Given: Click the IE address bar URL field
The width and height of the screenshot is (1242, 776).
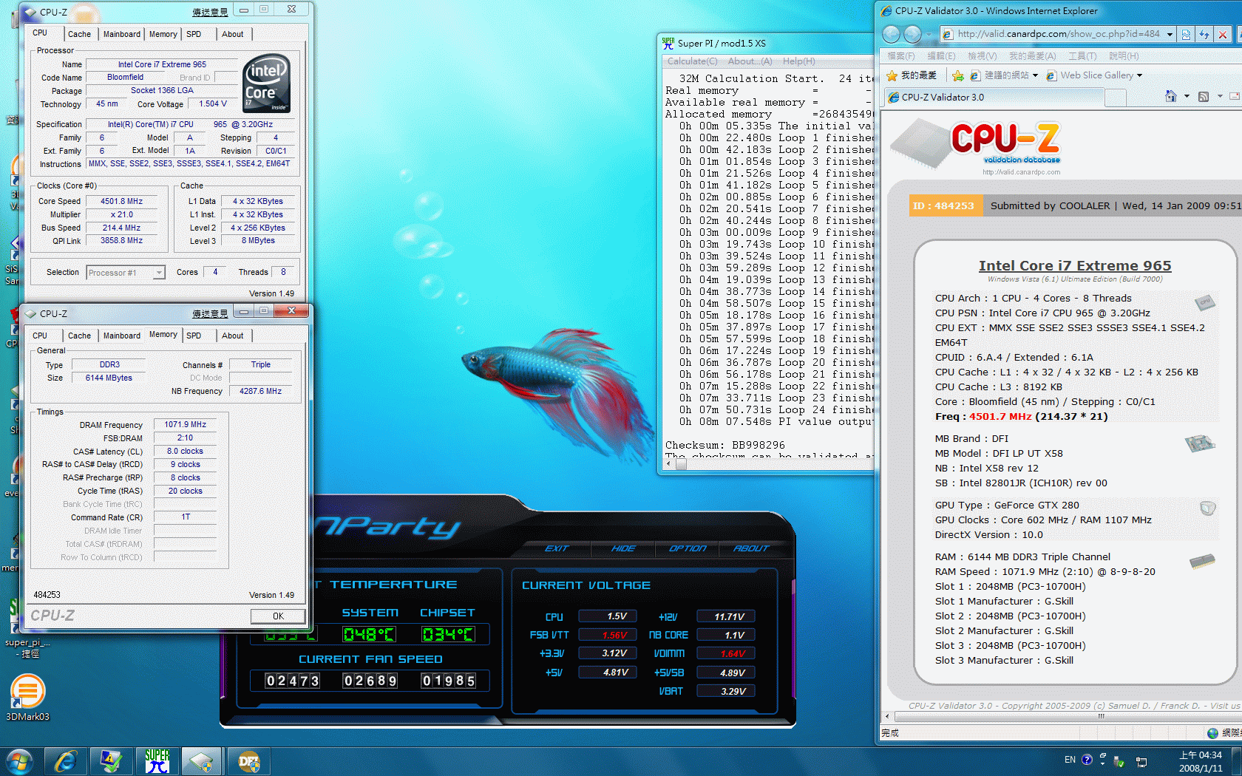Looking at the screenshot, I should pos(1058,34).
